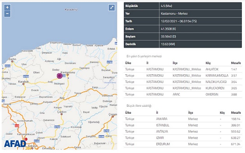Zoom out on the map

pyautogui.click(x=7, y=14)
